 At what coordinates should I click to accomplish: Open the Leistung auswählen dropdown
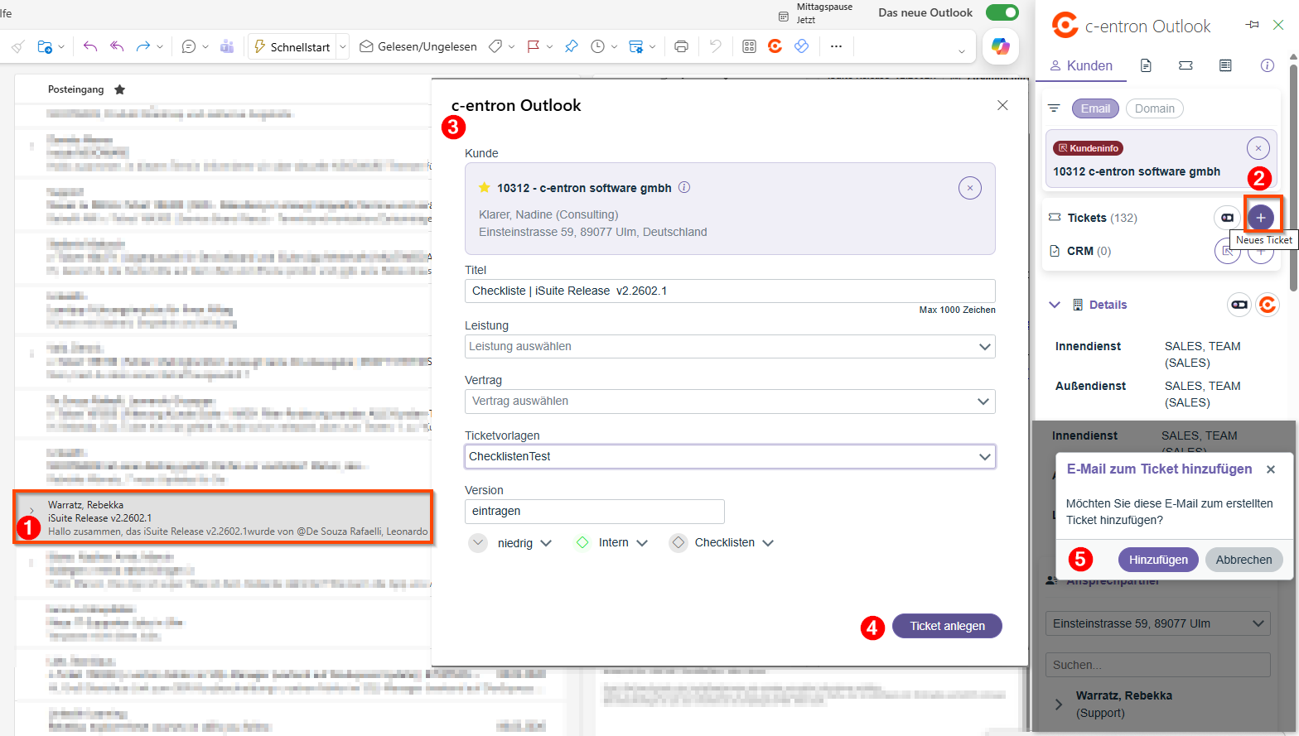(730, 346)
